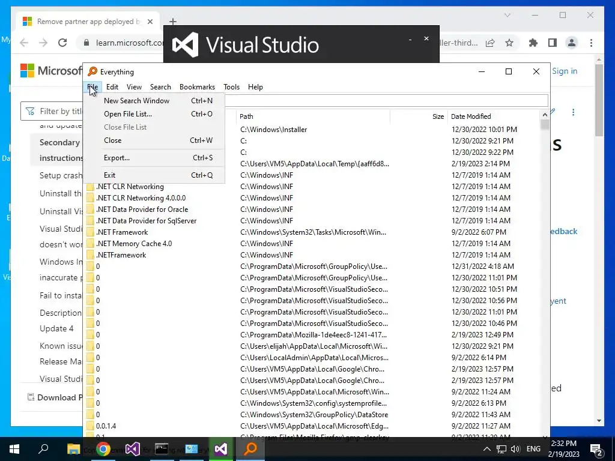Click folder icon of .NET Memory Cache 4.0

tap(90, 244)
